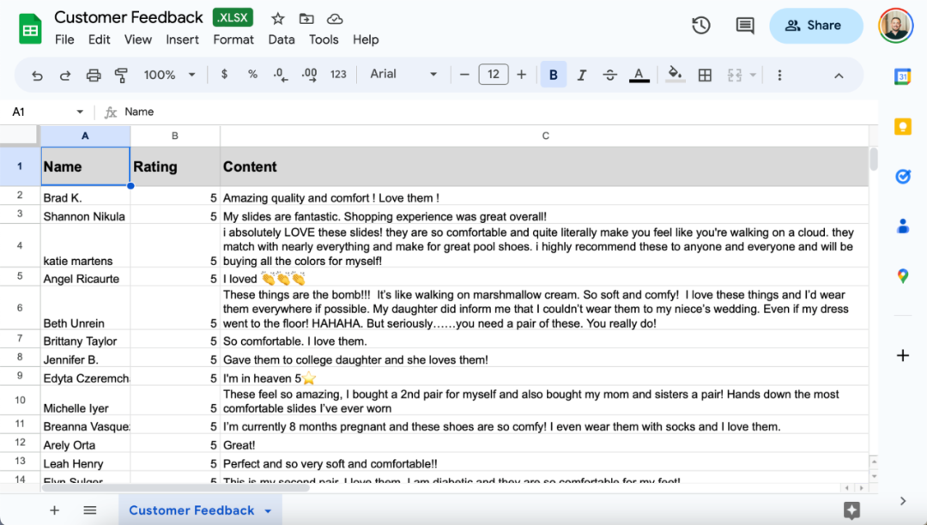Click the Redo arrow icon
The height and width of the screenshot is (525, 927).
click(65, 75)
